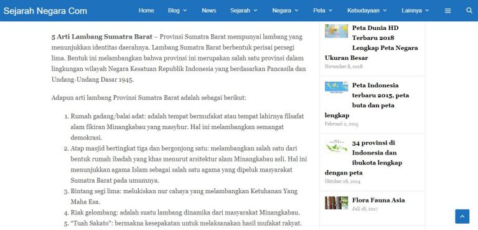Expand the Blog dropdown menu
The height and width of the screenshot is (230, 478).
(x=177, y=11)
